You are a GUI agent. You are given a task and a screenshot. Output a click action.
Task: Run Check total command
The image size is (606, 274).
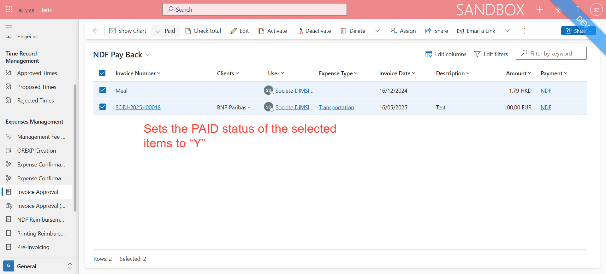(203, 31)
